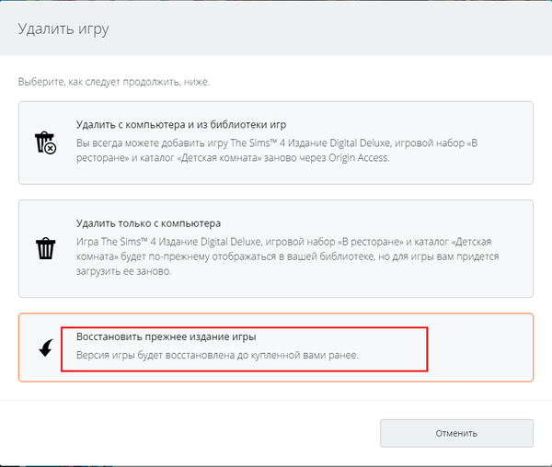This screenshot has height=467, width=552.
Task: Click the curved restore arrow icon
Action: coord(44,347)
